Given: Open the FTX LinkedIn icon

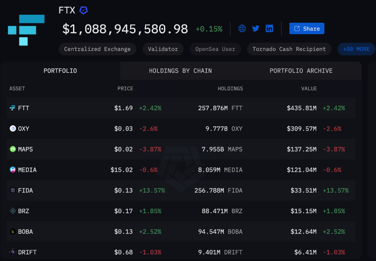Looking at the screenshot, I should (x=269, y=28).
